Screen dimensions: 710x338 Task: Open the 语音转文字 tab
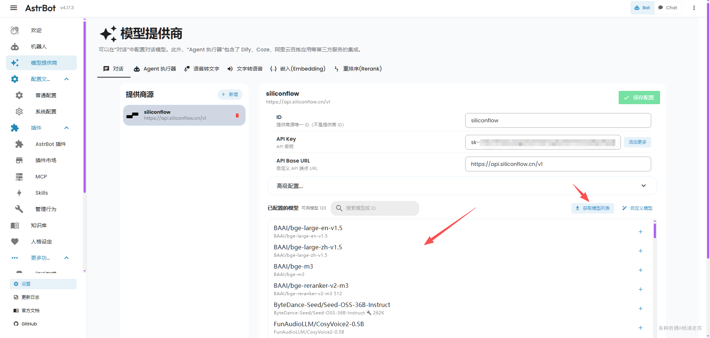tap(202, 69)
